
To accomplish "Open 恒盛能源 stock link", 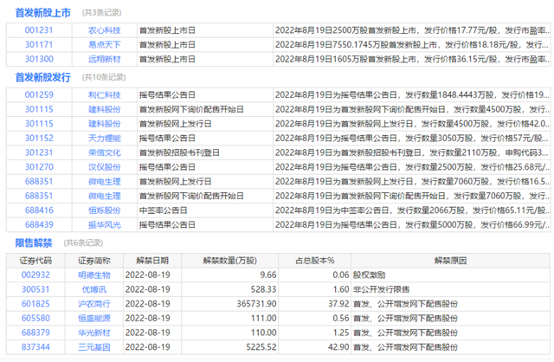I will (94, 319).
